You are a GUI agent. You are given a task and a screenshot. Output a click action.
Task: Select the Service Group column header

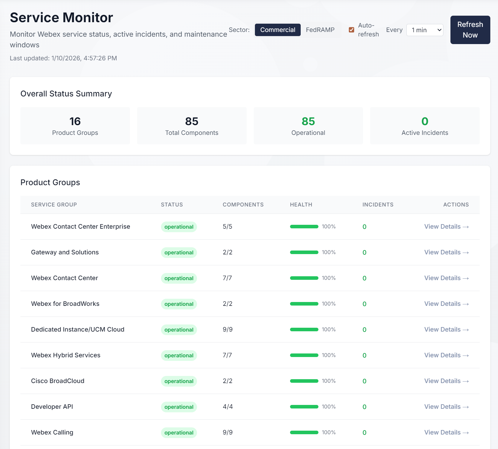54,204
